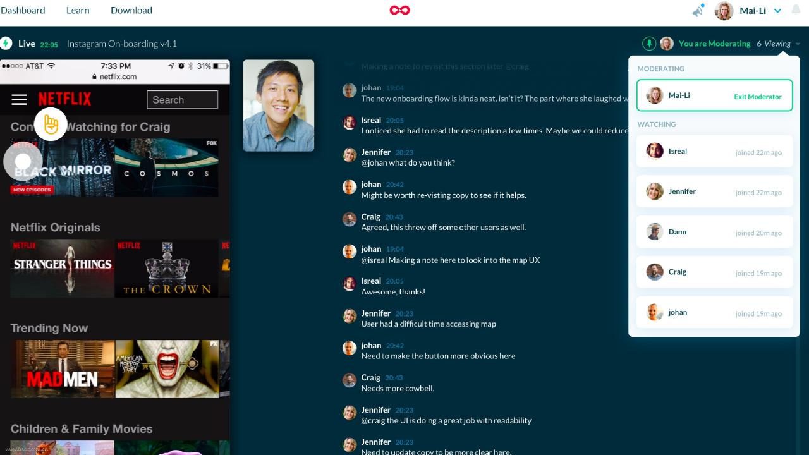
Task: Open the Black Mirror thumbnail
Action: 62,168
